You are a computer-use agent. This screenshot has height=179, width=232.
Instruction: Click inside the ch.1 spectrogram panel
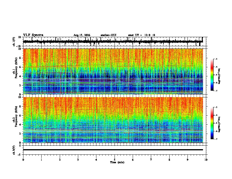coord(113,71)
